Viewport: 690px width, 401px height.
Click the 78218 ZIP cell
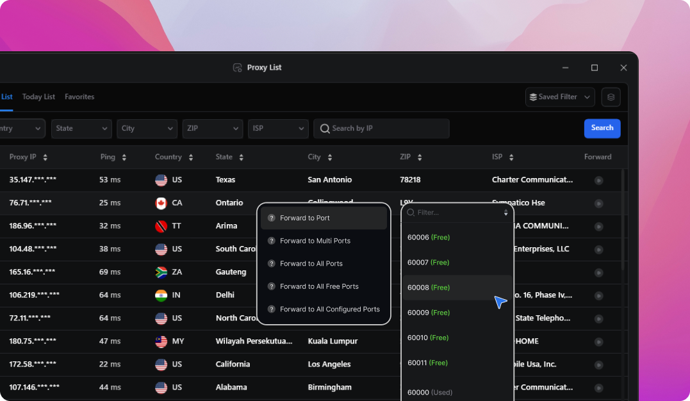(410, 179)
